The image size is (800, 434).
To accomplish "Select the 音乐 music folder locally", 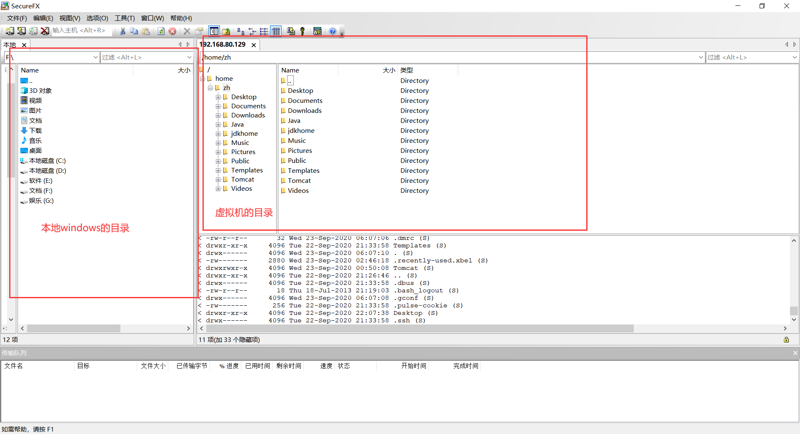I will (x=35, y=141).
